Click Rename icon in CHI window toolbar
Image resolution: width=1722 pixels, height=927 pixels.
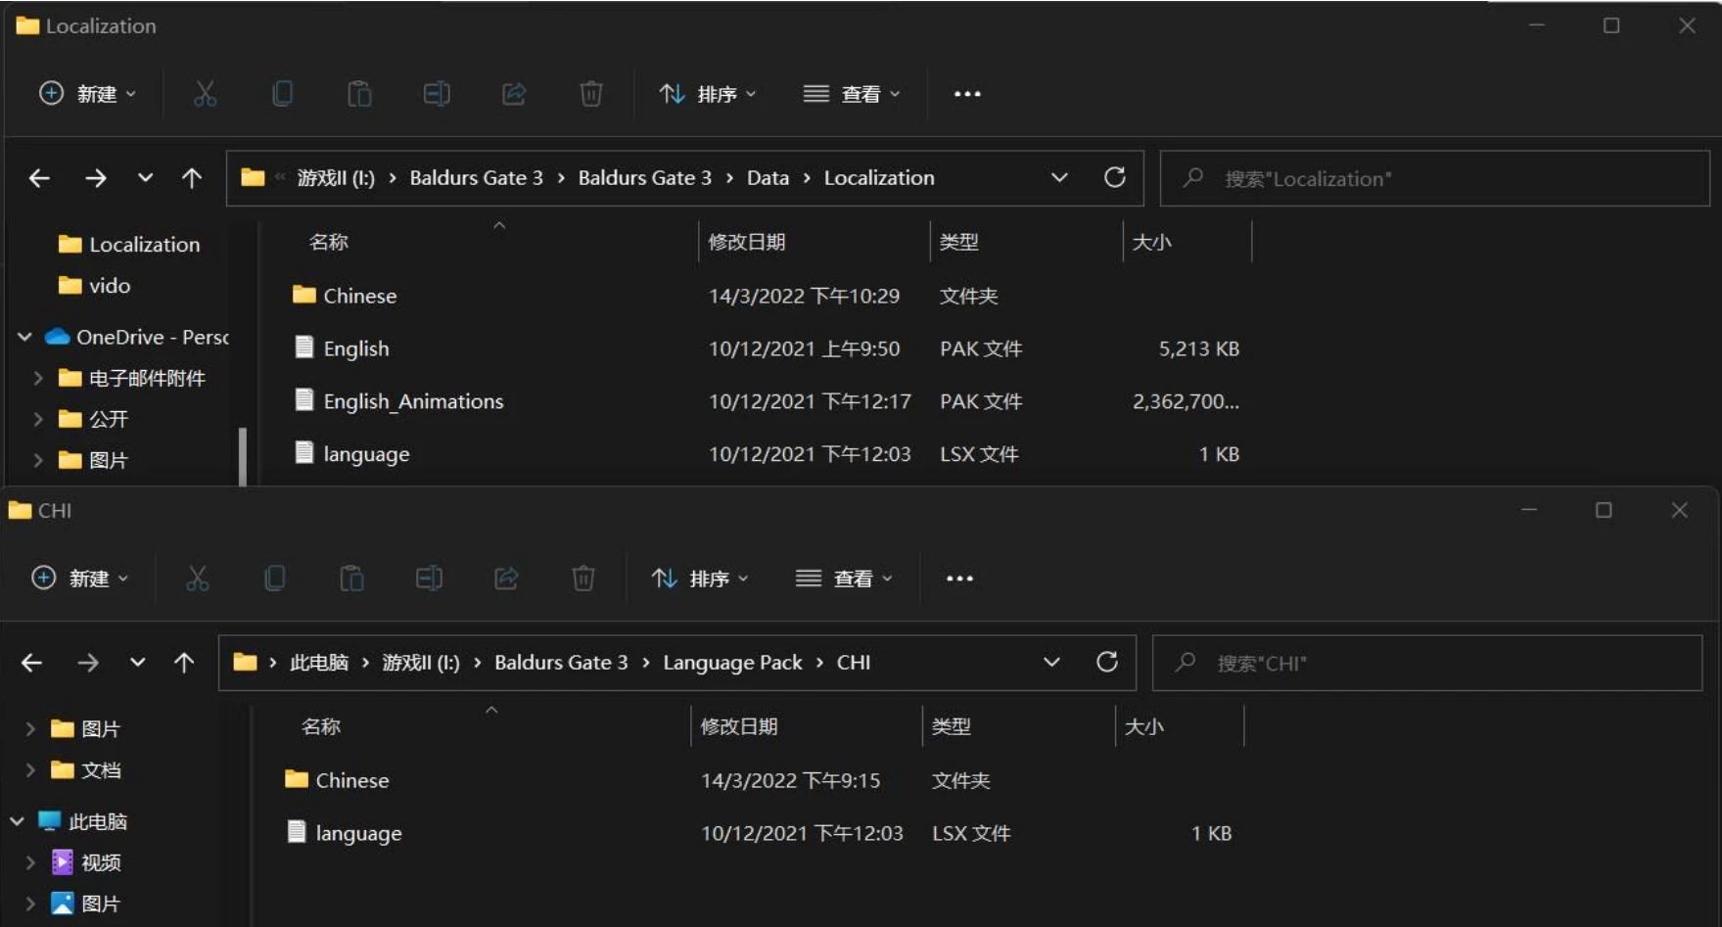pos(429,579)
